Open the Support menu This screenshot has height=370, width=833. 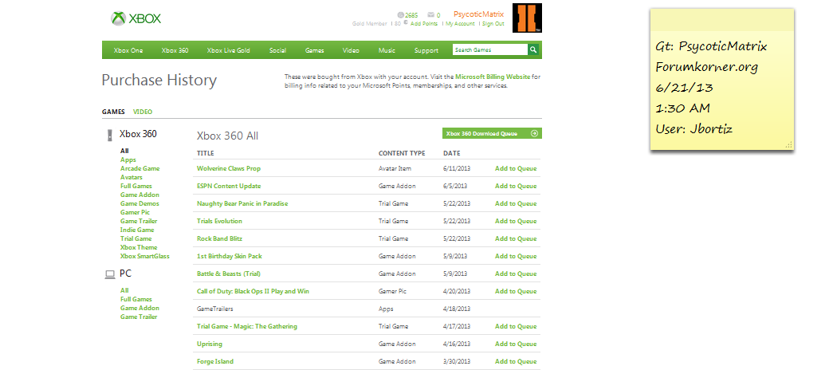426,50
